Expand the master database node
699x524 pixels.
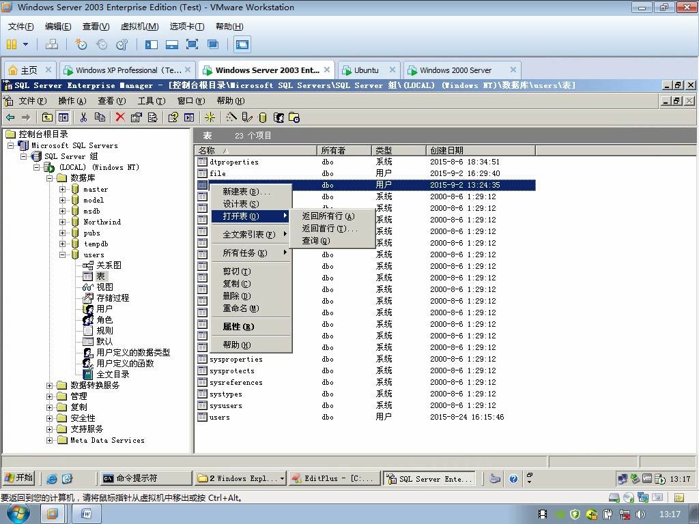tap(62, 190)
